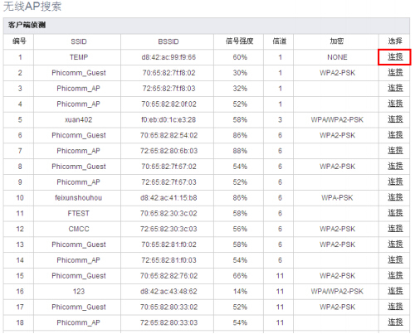
Task: Click BSSID 72:65:82:80:33:03
Action: point(168,322)
